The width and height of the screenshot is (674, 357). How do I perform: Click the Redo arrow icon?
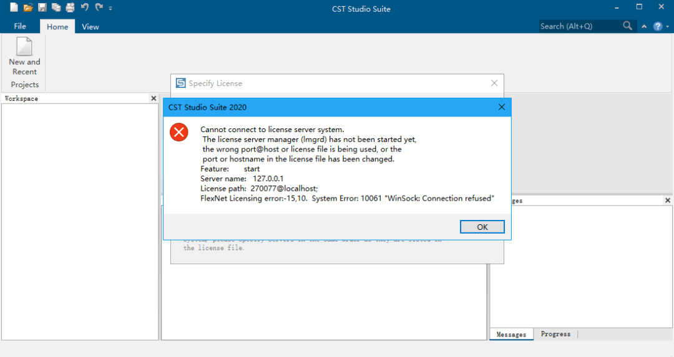coord(99,8)
